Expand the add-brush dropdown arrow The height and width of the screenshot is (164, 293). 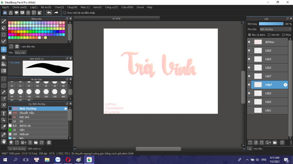(x=25, y=143)
